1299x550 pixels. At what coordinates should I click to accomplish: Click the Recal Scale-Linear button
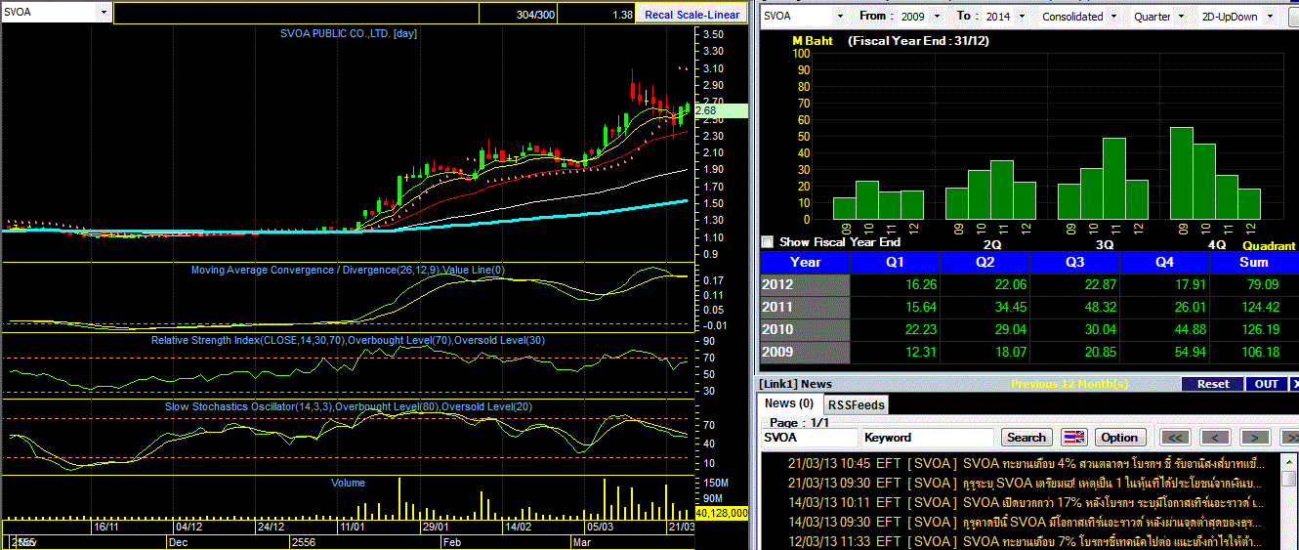[x=692, y=16]
